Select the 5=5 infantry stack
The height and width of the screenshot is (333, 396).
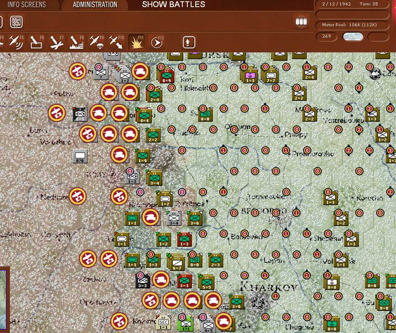(207, 283)
